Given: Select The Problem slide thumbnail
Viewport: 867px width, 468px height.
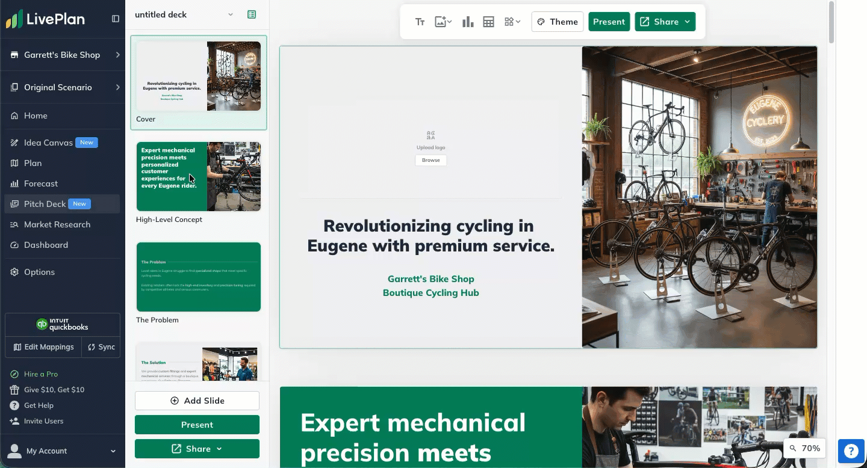Looking at the screenshot, I should coord(199,277).
